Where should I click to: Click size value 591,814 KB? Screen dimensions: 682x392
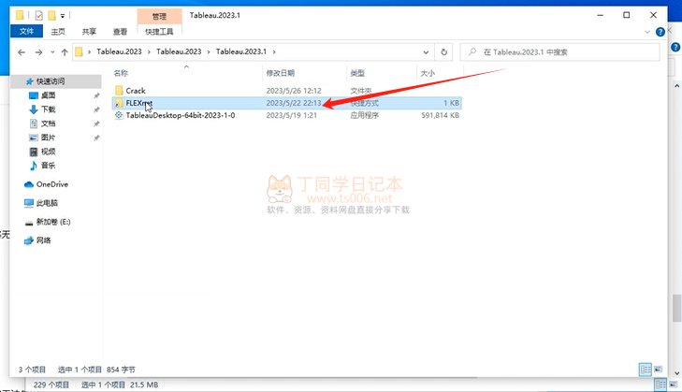(441, 115)
